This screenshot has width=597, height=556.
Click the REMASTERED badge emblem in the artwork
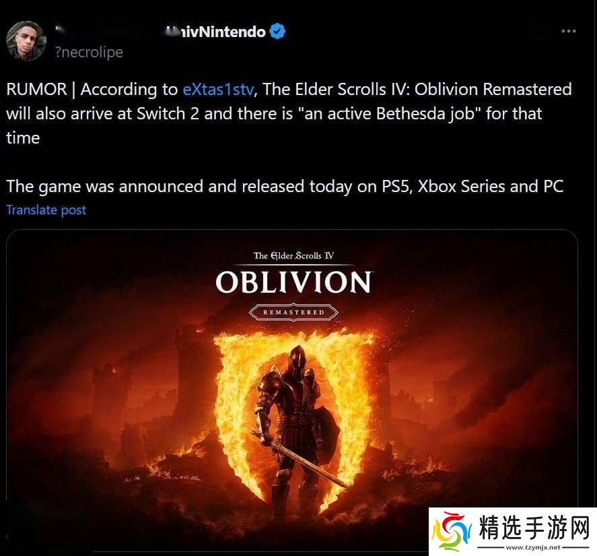[293, 312]
